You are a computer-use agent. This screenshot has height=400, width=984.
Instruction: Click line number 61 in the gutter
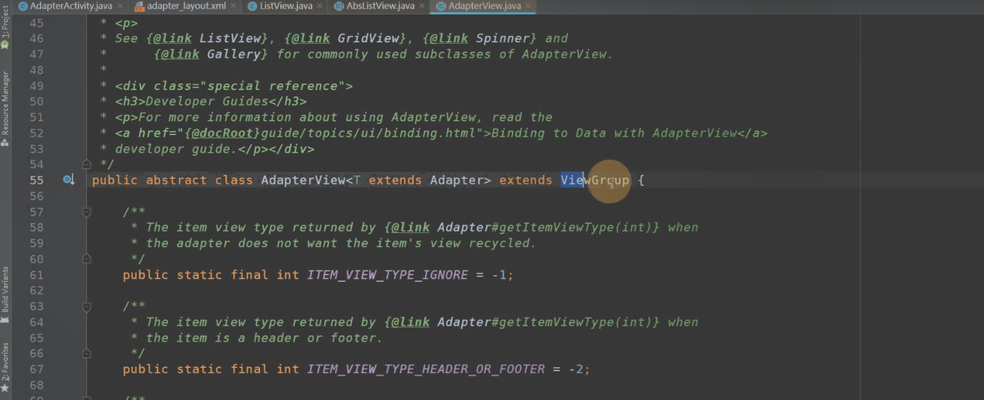[x=36, y=275]
